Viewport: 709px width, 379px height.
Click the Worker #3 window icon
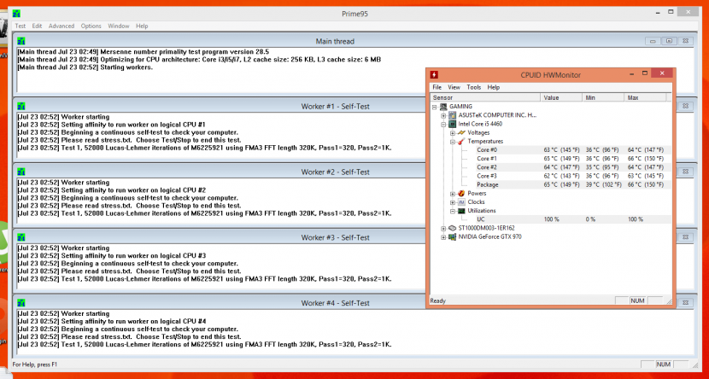[x=21, y=237]
